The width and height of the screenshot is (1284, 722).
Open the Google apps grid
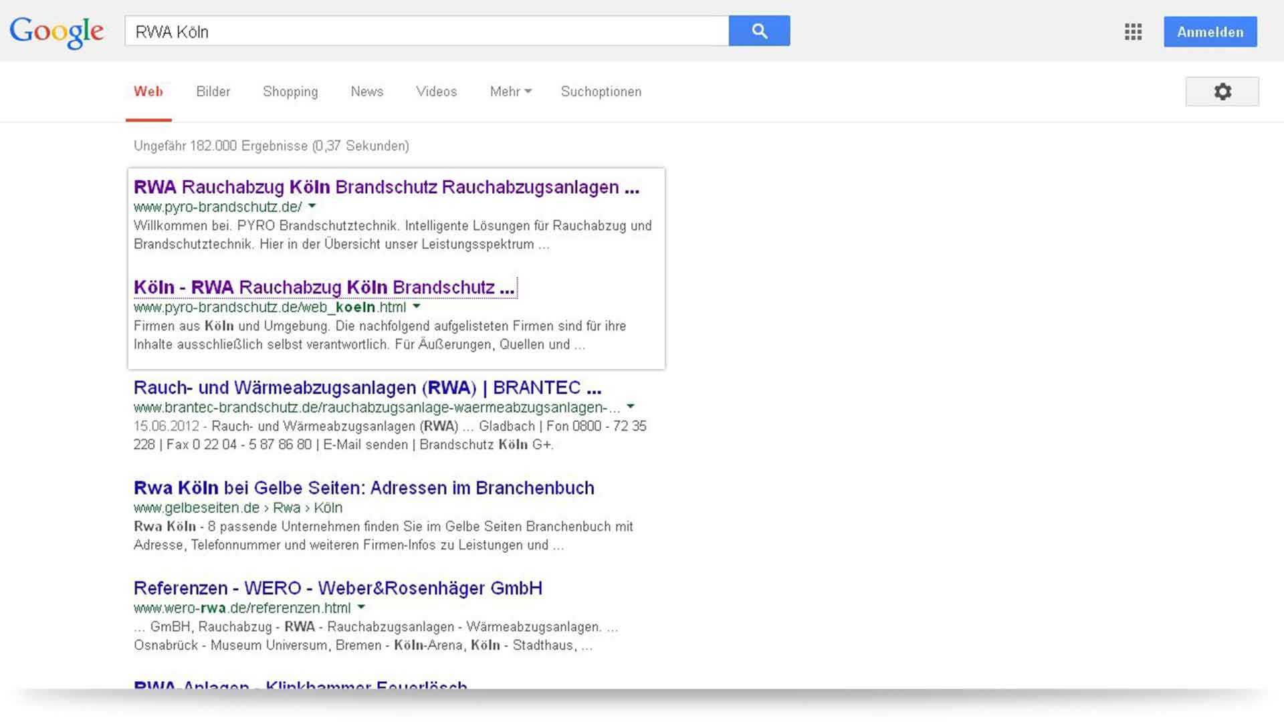click(1133, 31)
